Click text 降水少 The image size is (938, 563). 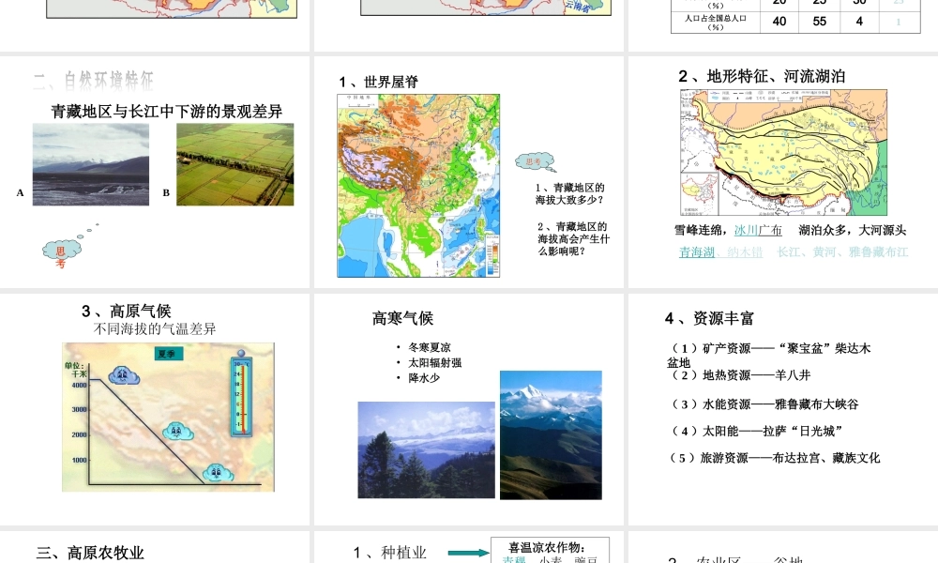[x=424, y=378]
